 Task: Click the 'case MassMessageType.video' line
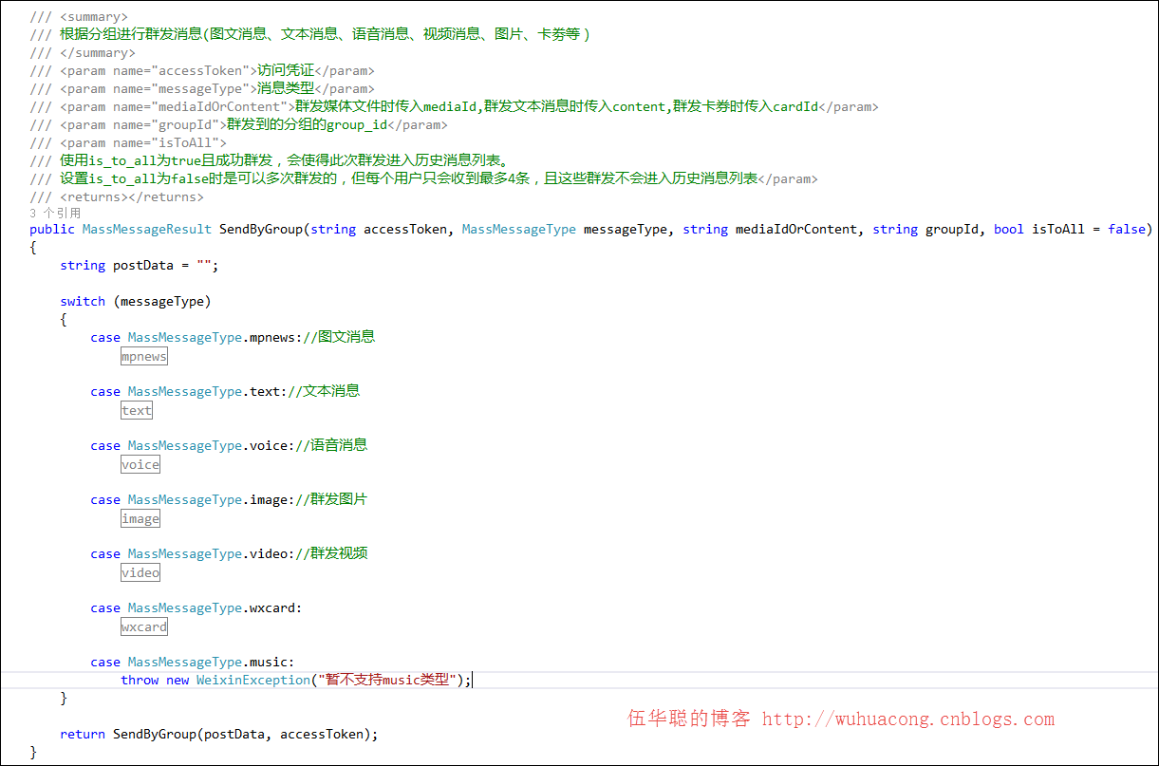pyautogui.click(x=229, y=554)
